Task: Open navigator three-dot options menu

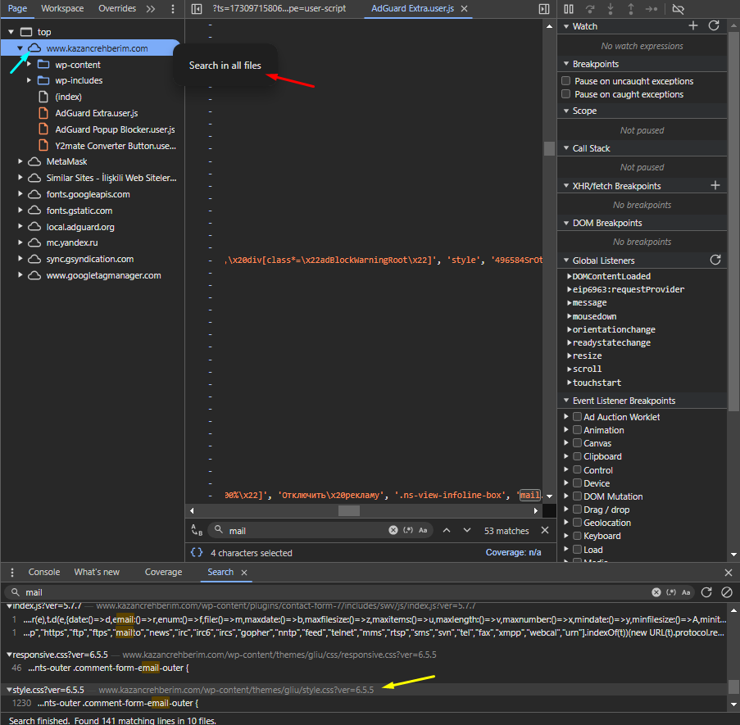Action: click(x=173, y=9)
